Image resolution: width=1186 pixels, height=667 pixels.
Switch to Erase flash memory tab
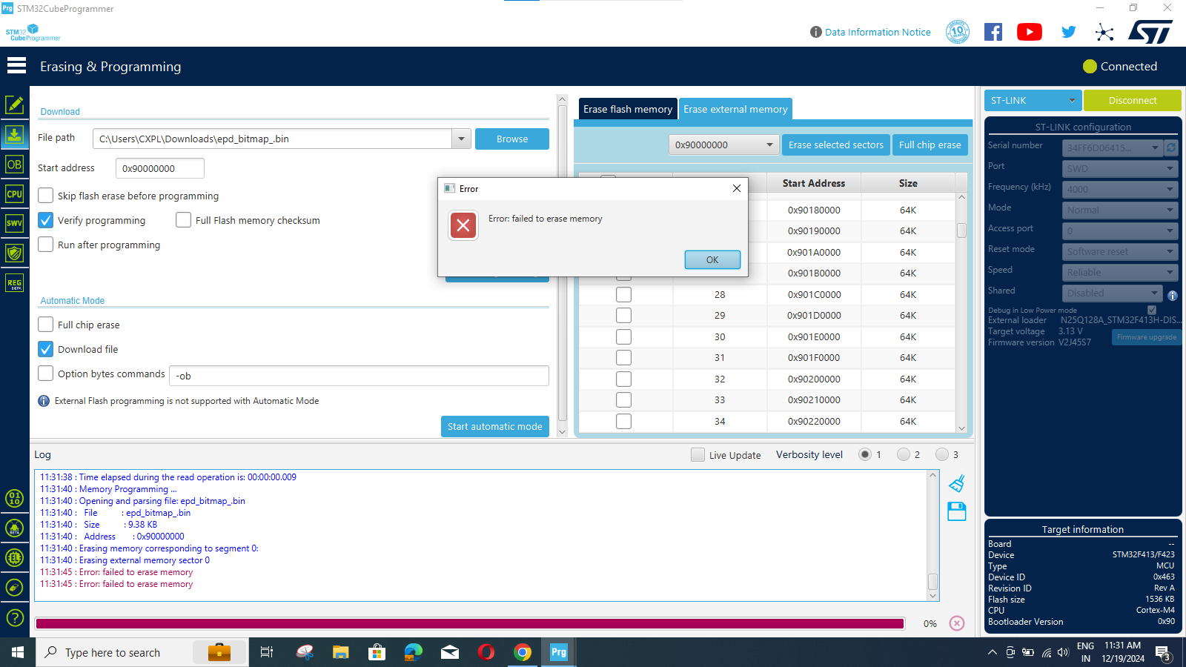pos(627,109)
